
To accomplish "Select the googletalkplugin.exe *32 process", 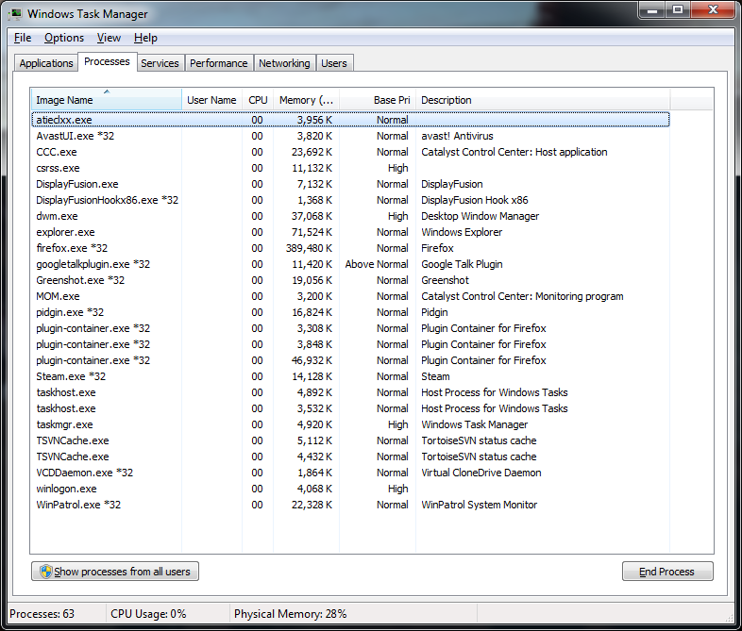I will point(350,264).
